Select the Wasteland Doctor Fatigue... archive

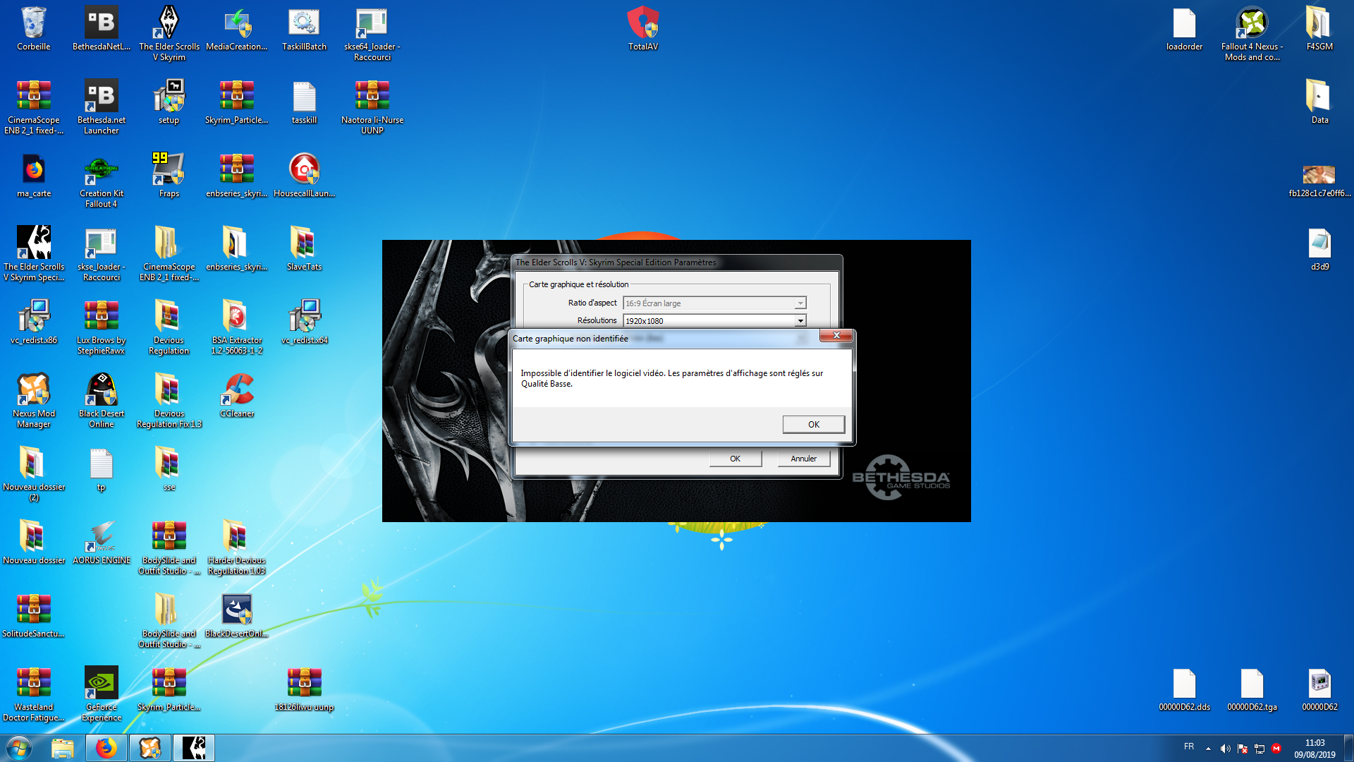(33, 694)
